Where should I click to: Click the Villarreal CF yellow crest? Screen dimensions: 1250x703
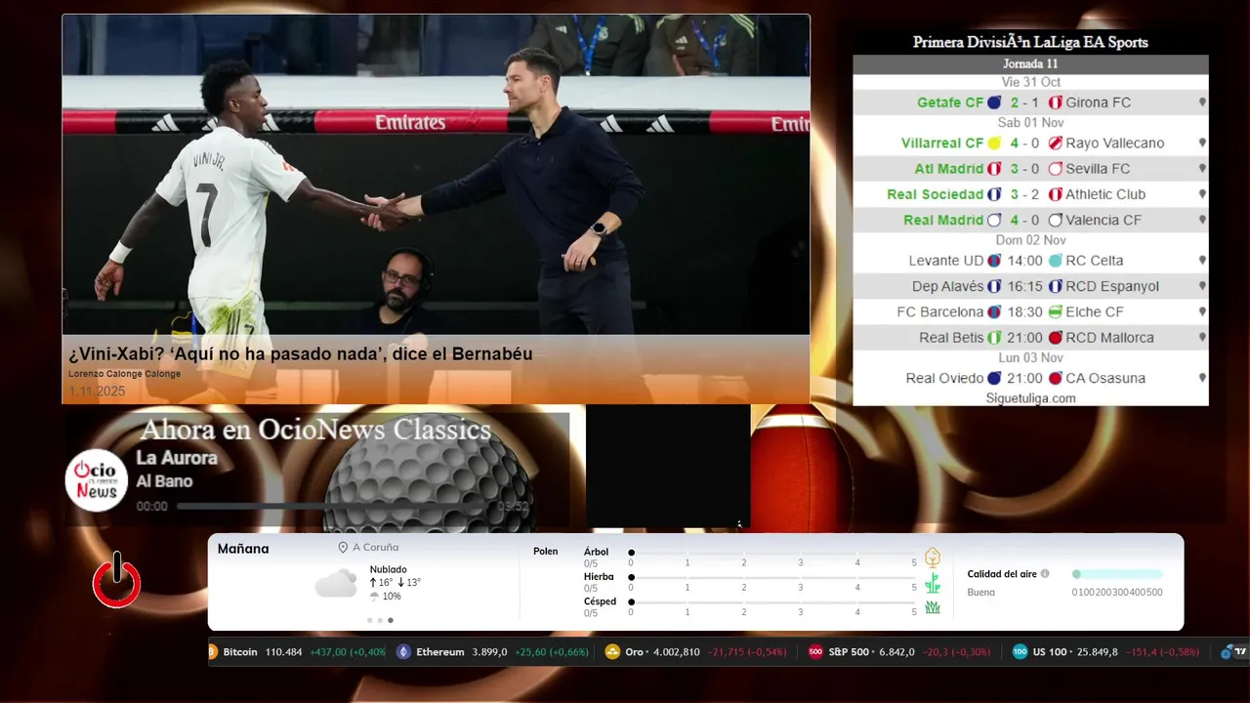tap(994, 144)
